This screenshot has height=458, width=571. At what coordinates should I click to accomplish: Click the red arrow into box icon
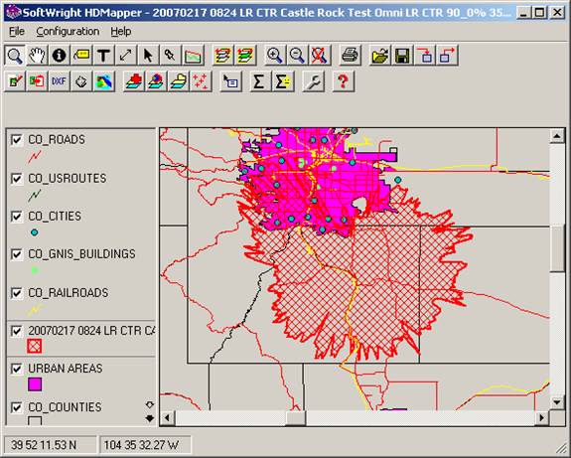(x=425, y=56)
